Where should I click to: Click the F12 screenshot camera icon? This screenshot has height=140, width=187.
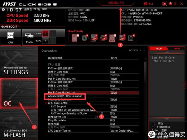coord(145,4)
